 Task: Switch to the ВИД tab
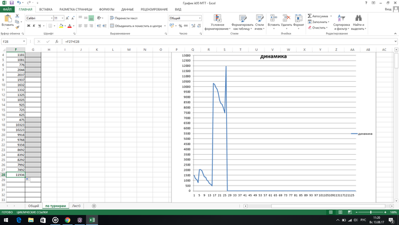[178, 10]
